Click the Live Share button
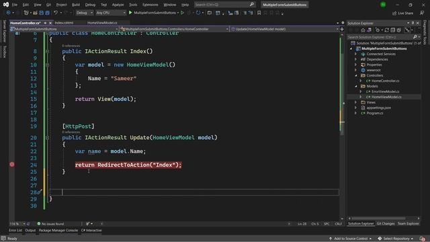 (x=402, y=13)
